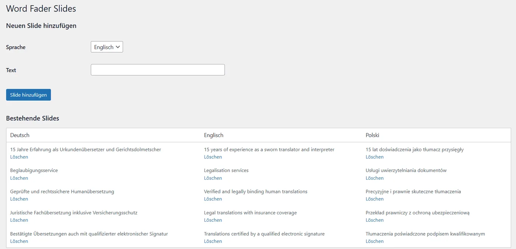Click the 'Sprache' field label
The image size is (516, 249).
tap(16, 47)
